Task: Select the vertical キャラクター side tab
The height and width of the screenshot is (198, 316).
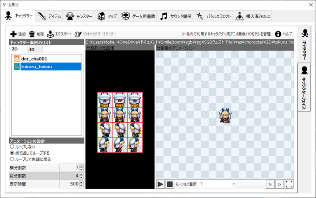Action: tap(304, 44)
